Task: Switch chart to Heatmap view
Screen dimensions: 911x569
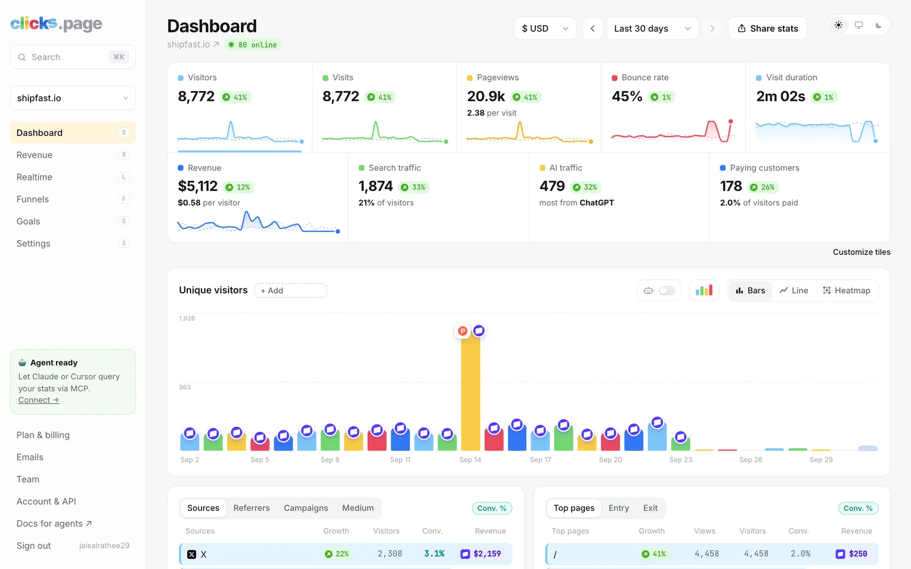Action: tap(847, 290)
